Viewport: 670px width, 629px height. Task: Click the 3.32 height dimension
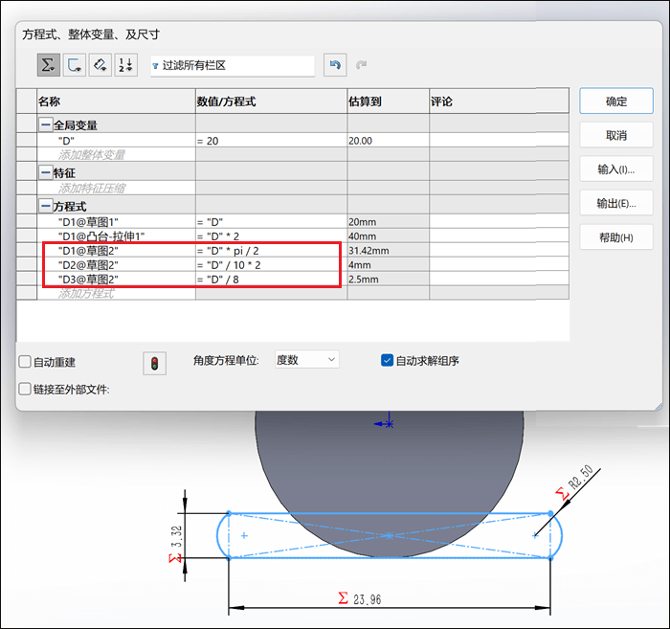pos(176,536)
